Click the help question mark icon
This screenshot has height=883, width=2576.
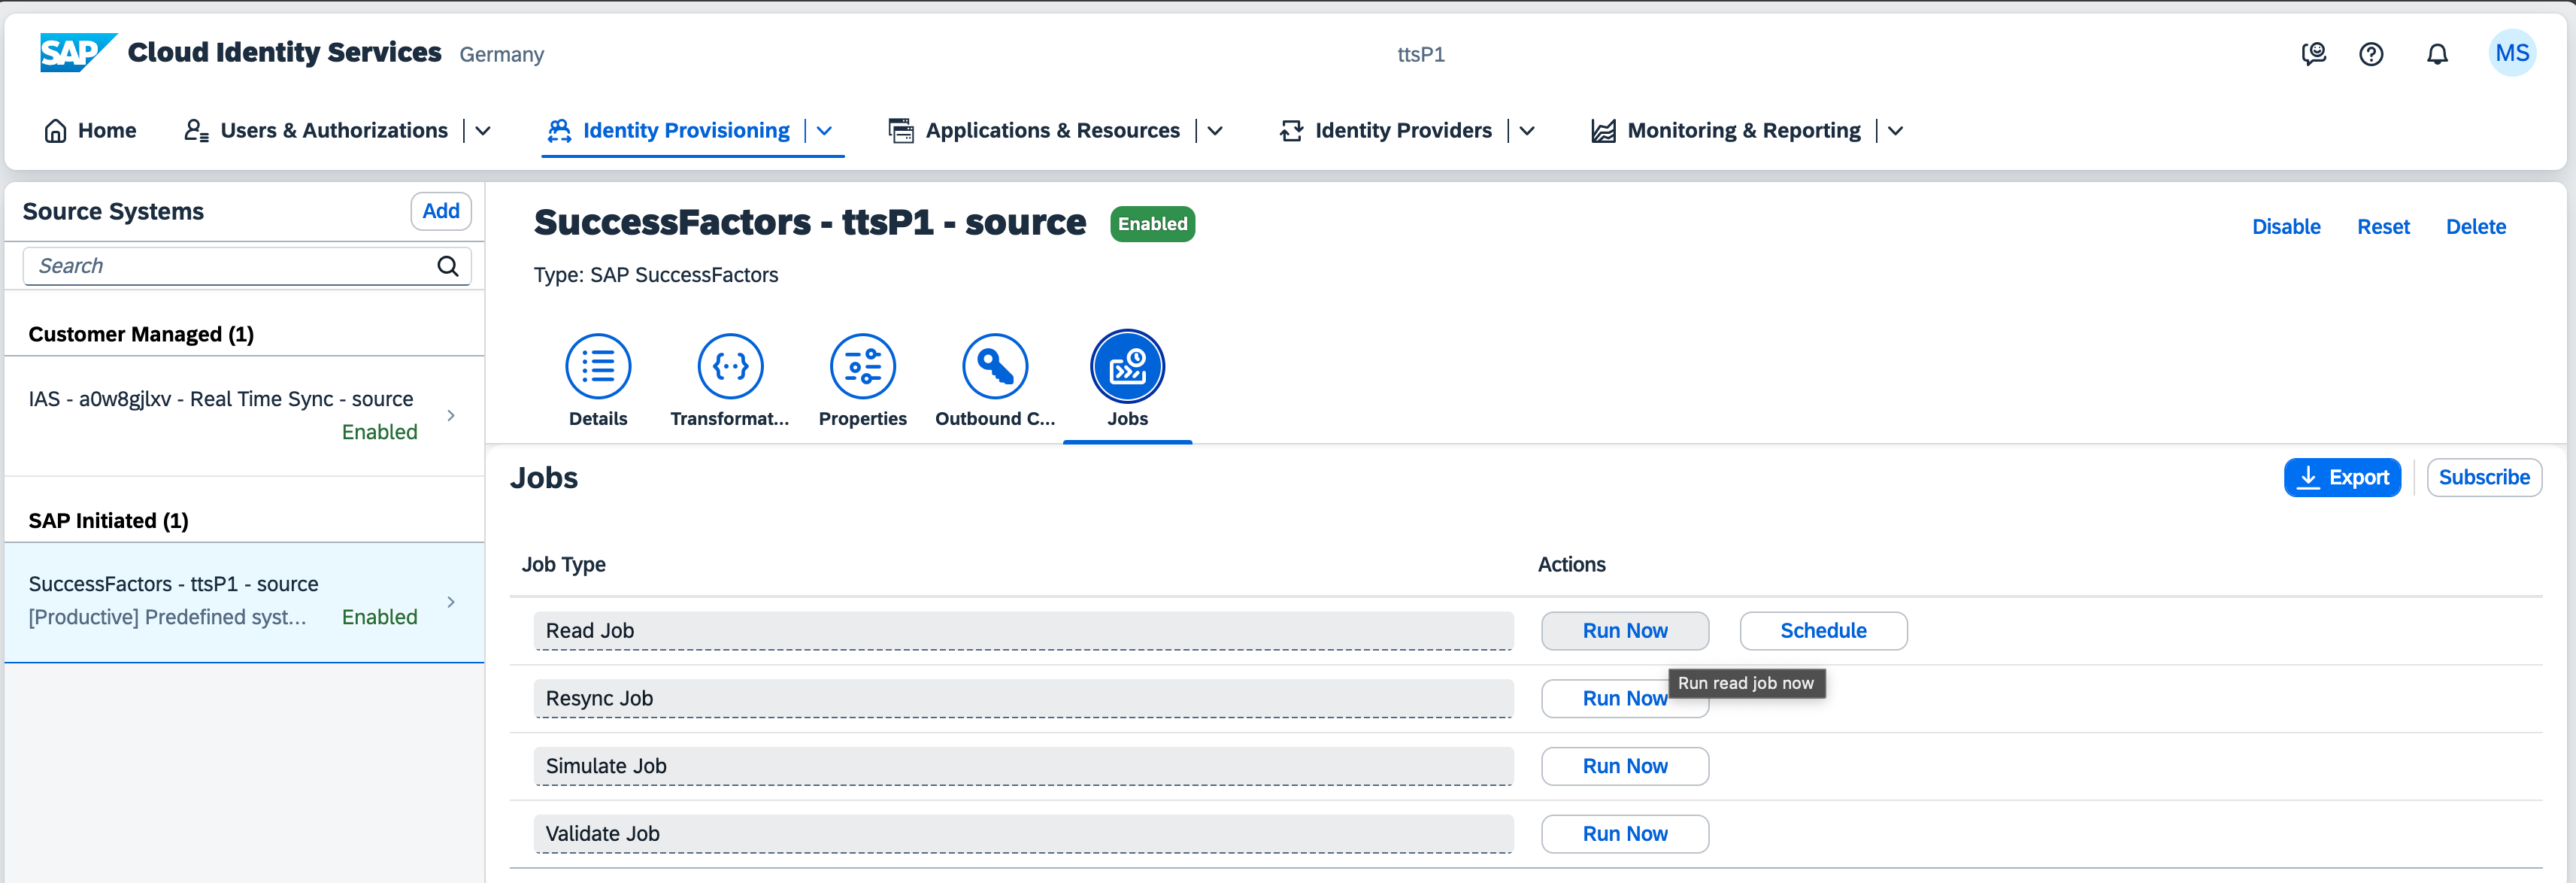(2371, 54)
